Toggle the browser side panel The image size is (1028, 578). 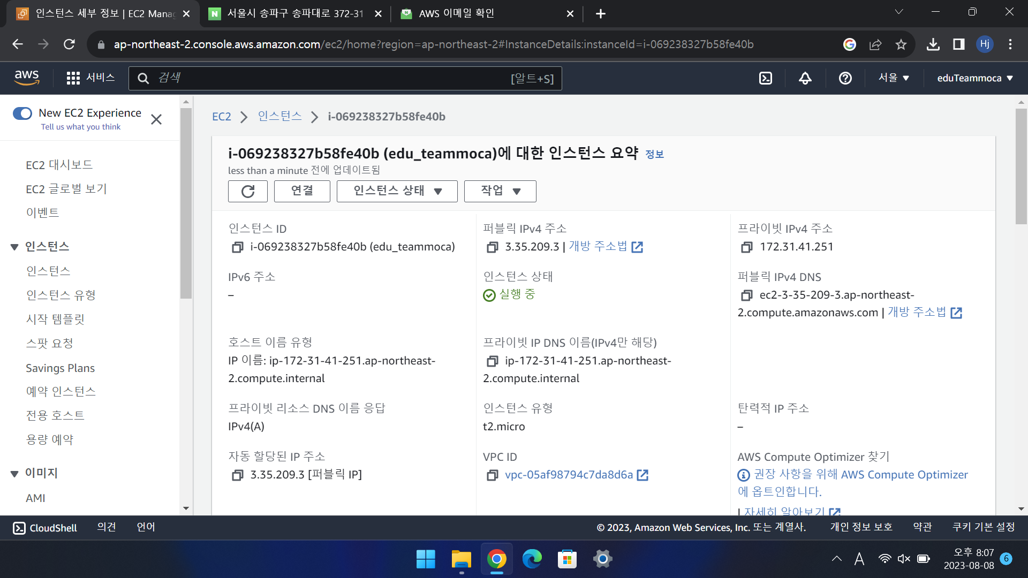pyautogui.click(x=959, y=44)
